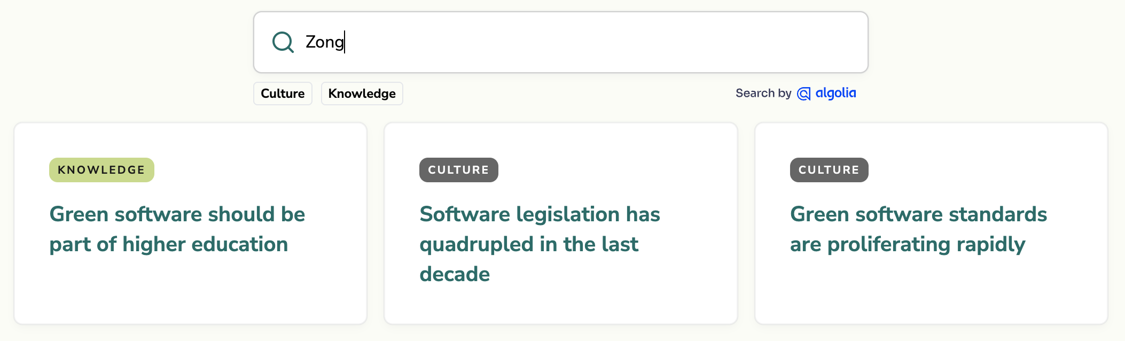Select the KNOWLEDGE badge on the first card
1125x341 pixels.
click(x=101, y=169)
